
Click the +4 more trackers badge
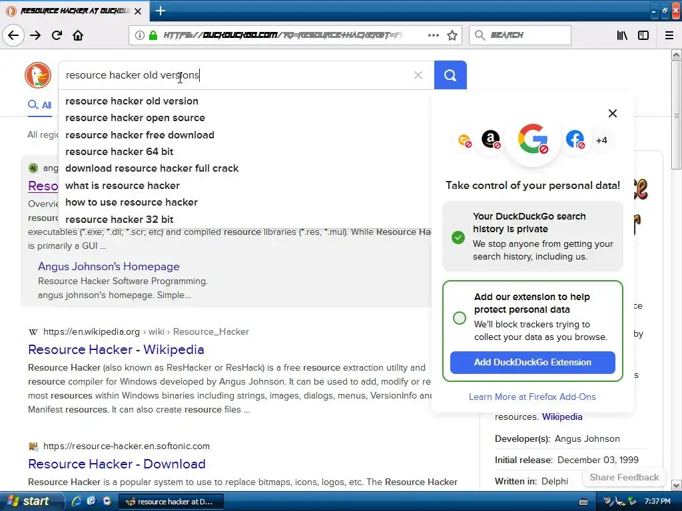(601, 140)
